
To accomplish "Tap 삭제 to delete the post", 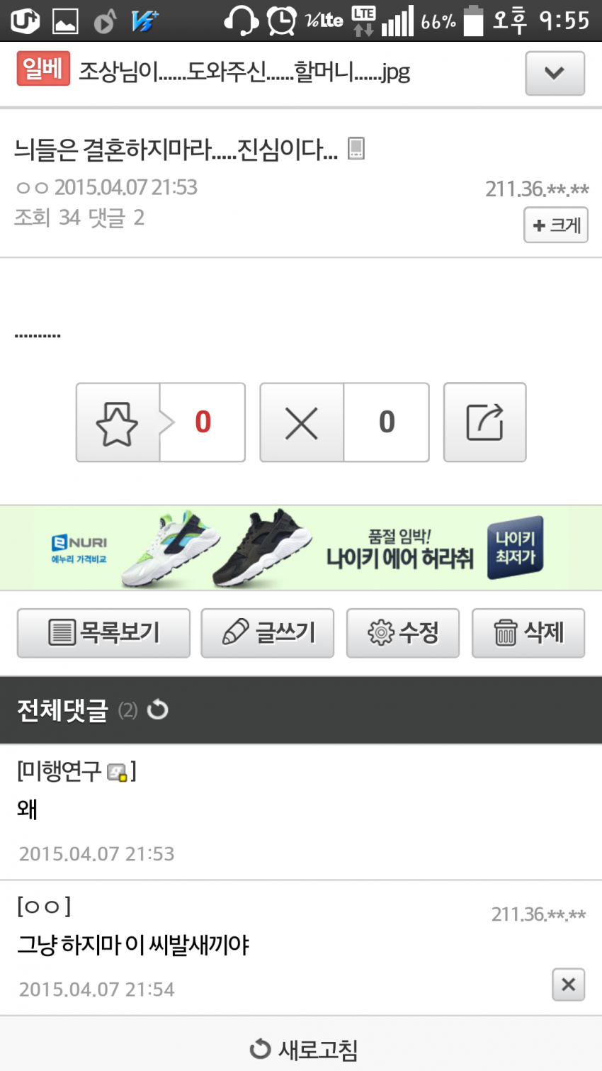I will coord(528,633).
